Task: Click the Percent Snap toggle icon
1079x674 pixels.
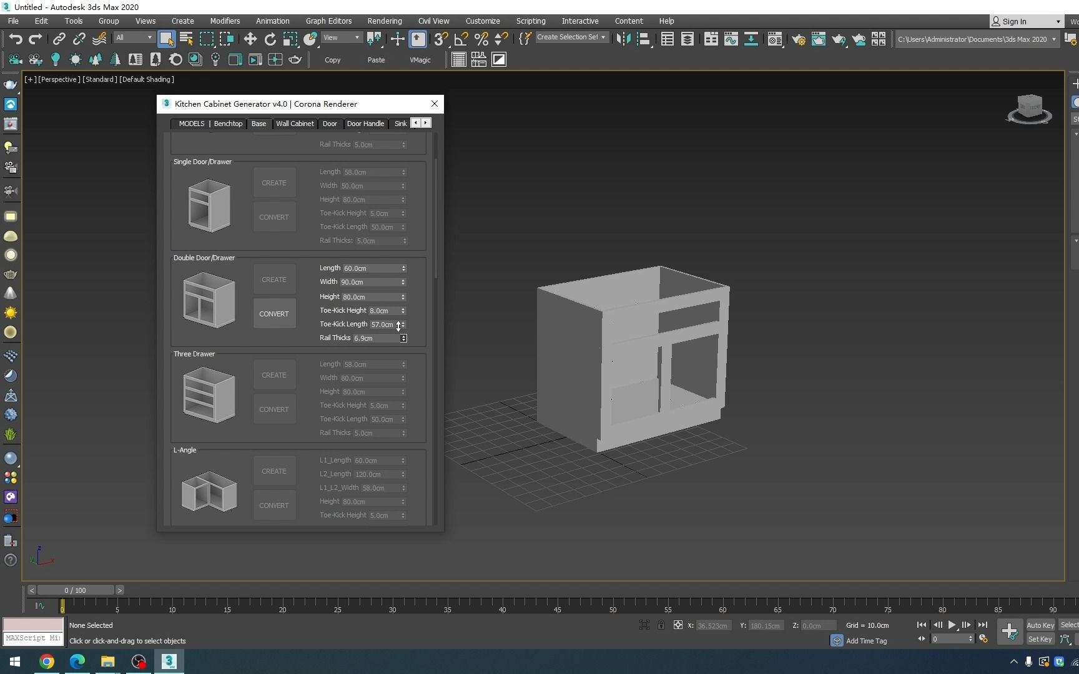Action: pyautogui.click(x=481, y=39)
